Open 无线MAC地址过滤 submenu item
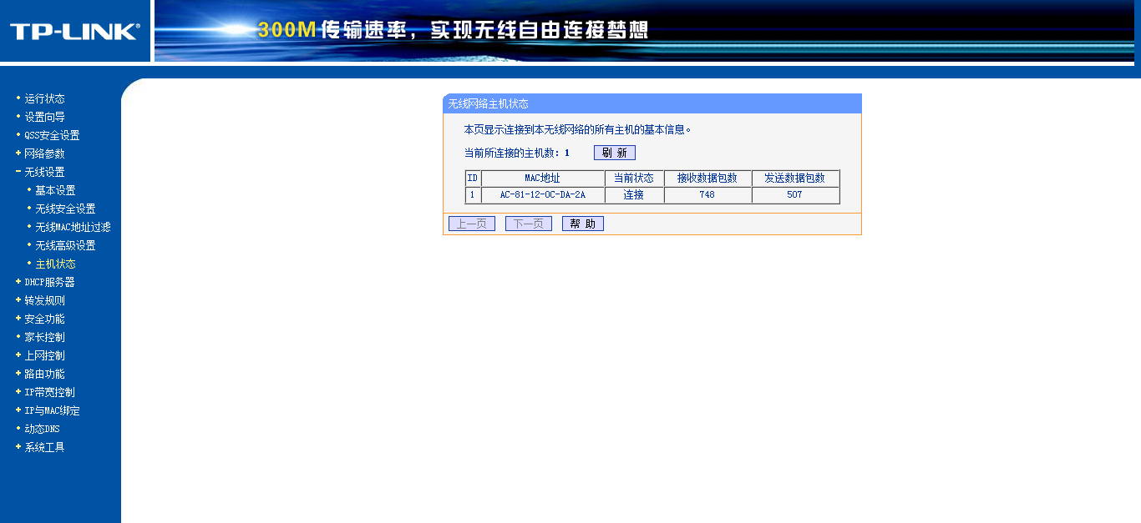 click(73, 227)
